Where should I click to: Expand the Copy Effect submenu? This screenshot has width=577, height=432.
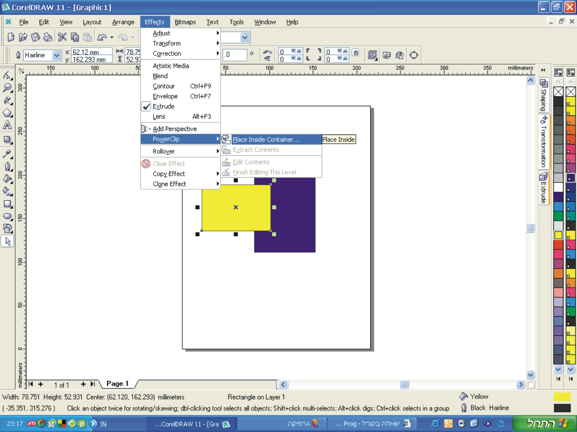click(x=181, y=174)
